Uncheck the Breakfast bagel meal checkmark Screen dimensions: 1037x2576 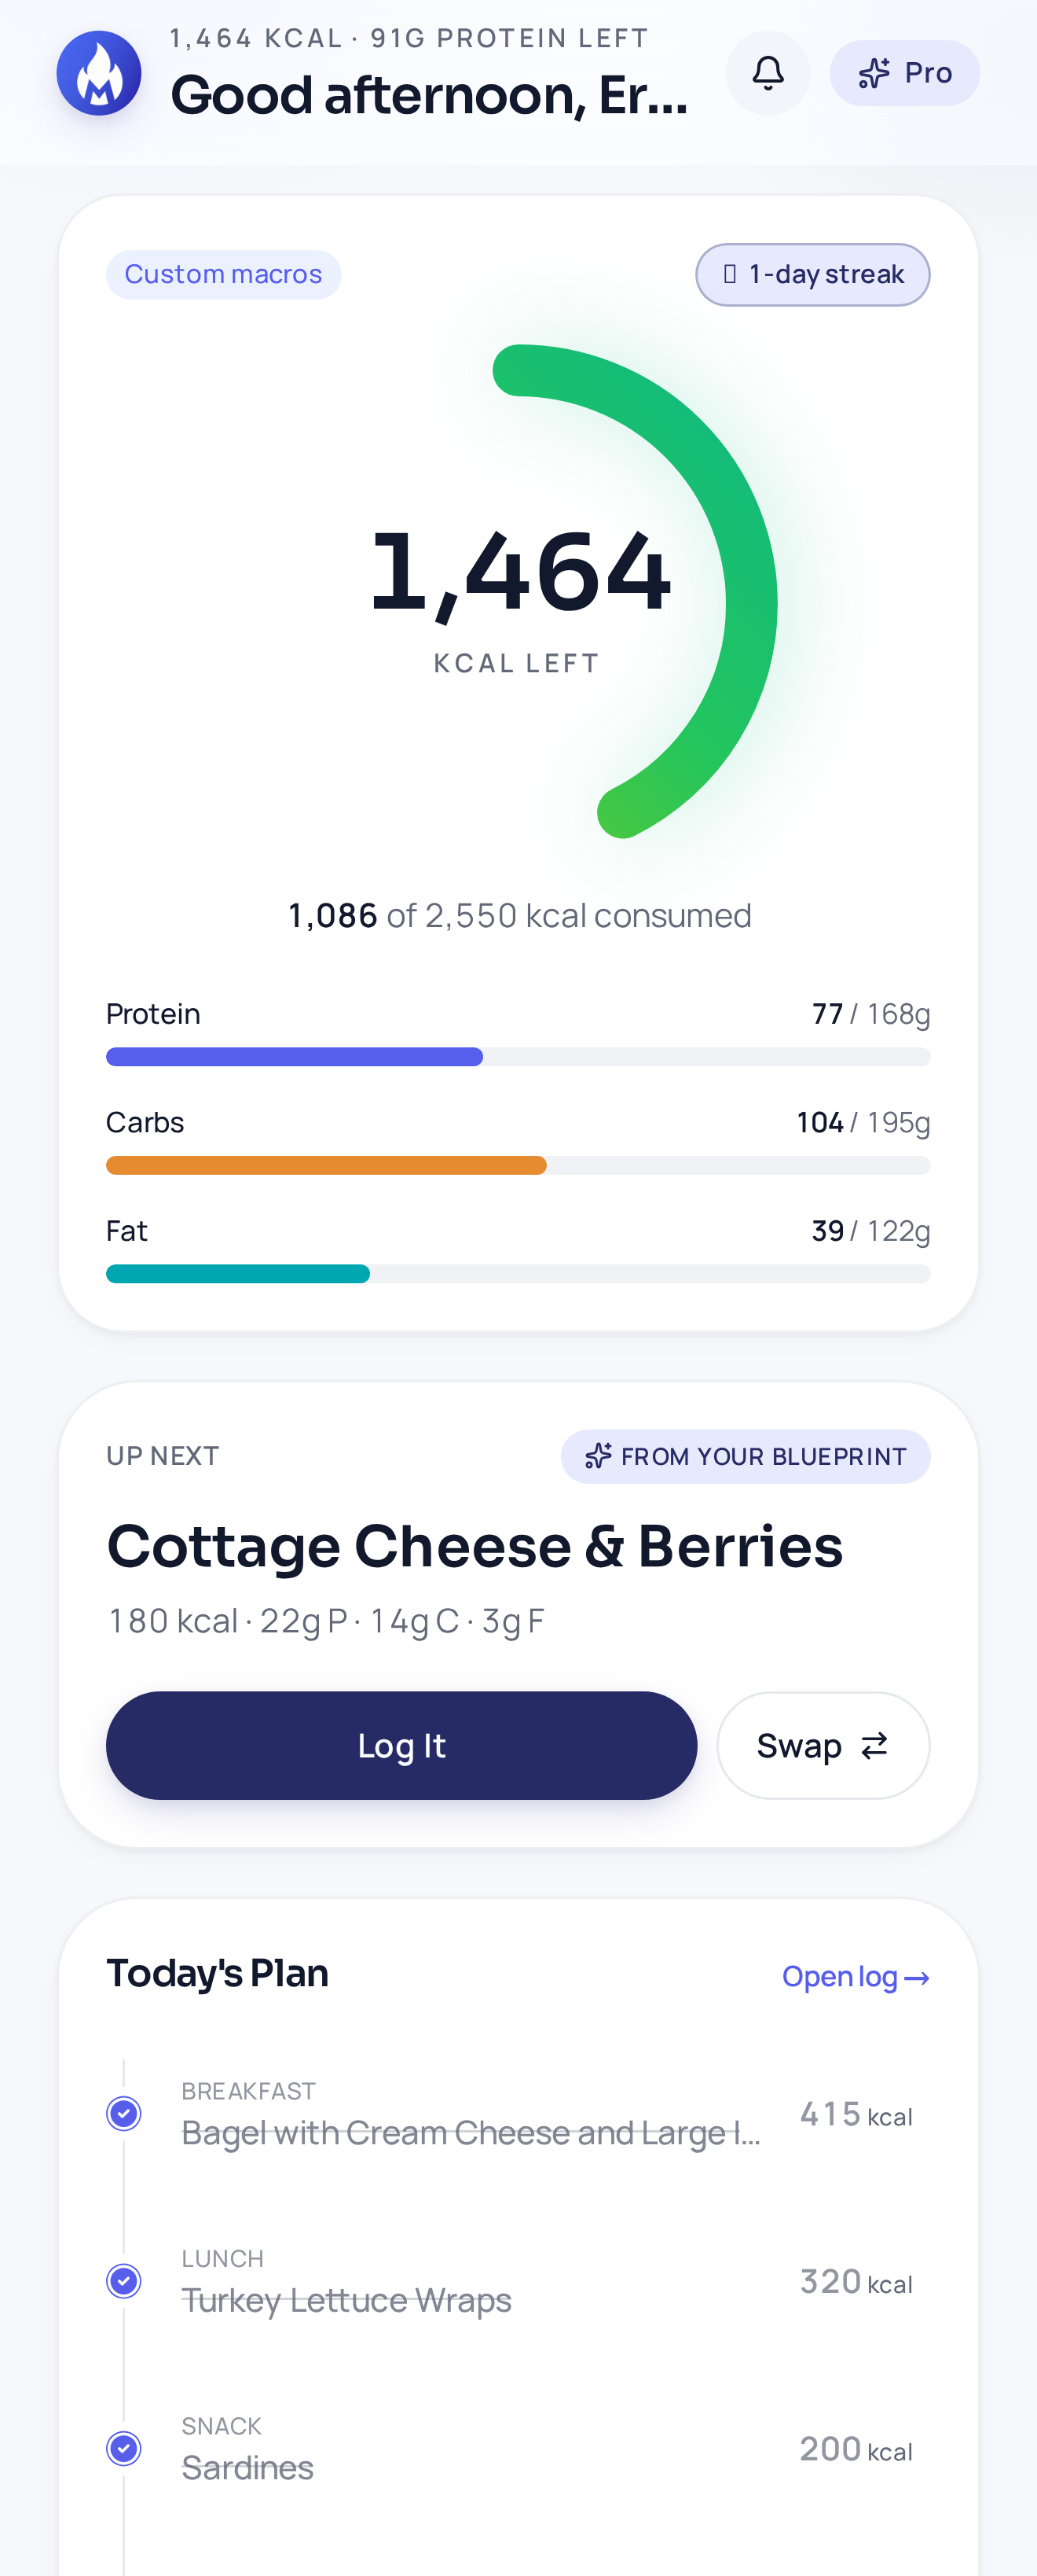[124, 2114]
